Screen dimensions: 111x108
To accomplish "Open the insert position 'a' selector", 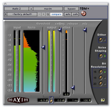I will tap(31, 9).
